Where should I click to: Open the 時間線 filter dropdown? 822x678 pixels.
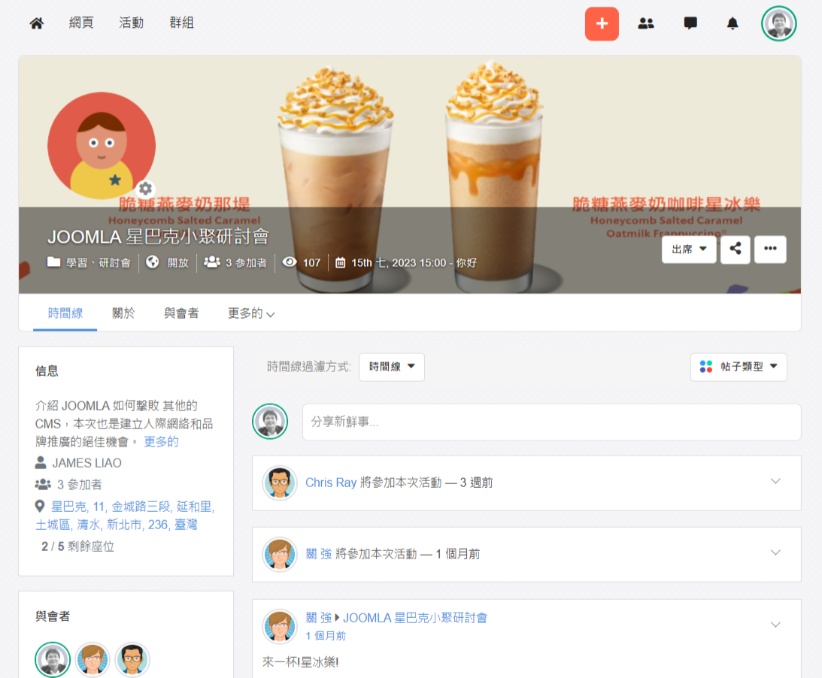[392, 367]
